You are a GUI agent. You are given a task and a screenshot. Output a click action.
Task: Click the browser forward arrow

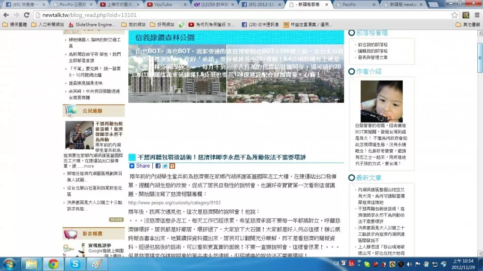(x=17, y=15)
